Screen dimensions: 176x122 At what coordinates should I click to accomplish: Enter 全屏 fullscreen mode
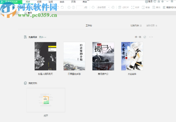pyautogui.click(x=135, y=7)
